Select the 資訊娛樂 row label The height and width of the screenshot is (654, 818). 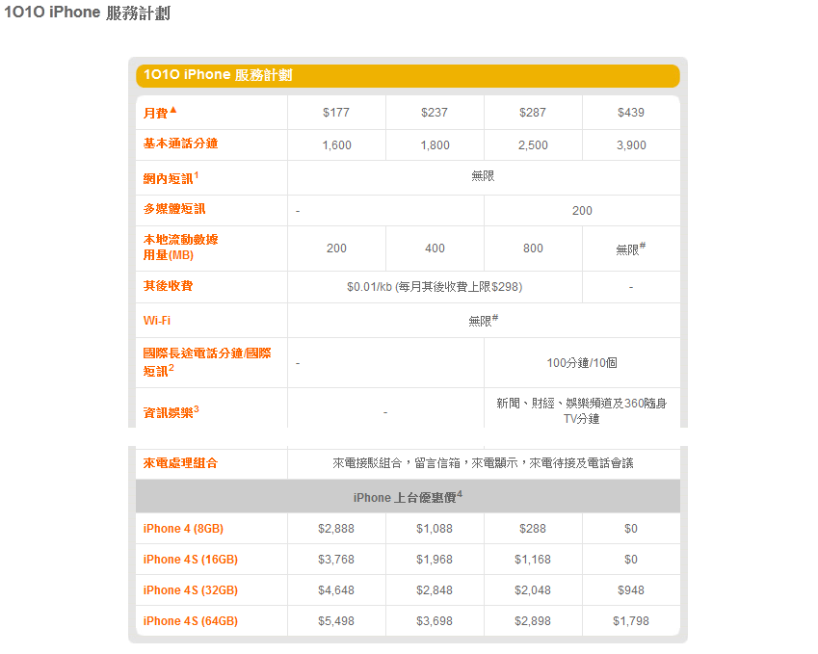tap(172, 412)
